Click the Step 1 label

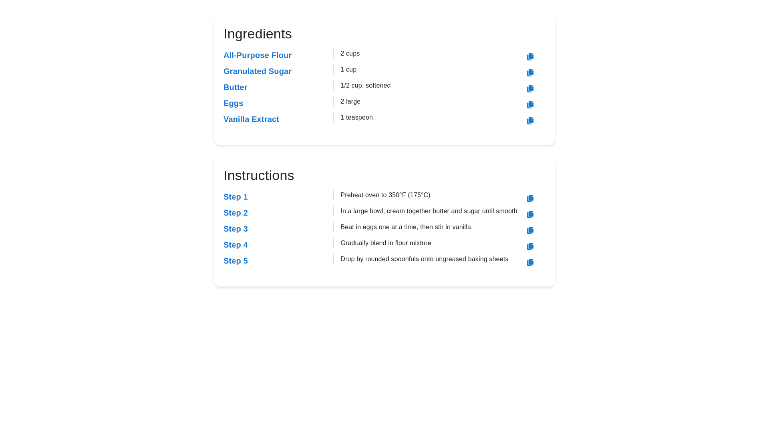(236, 197)
